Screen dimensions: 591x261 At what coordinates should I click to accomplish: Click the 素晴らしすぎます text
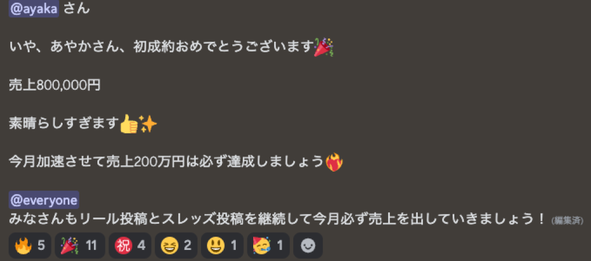point(64,124)
